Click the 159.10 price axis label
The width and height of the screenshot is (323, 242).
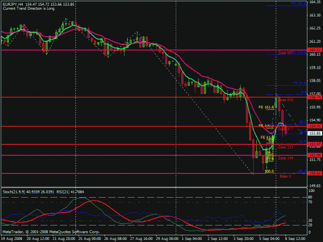coord(315,68)
